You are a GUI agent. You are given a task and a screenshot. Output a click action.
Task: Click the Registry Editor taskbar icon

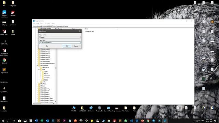pyautogui.click(x=165, y=121)
